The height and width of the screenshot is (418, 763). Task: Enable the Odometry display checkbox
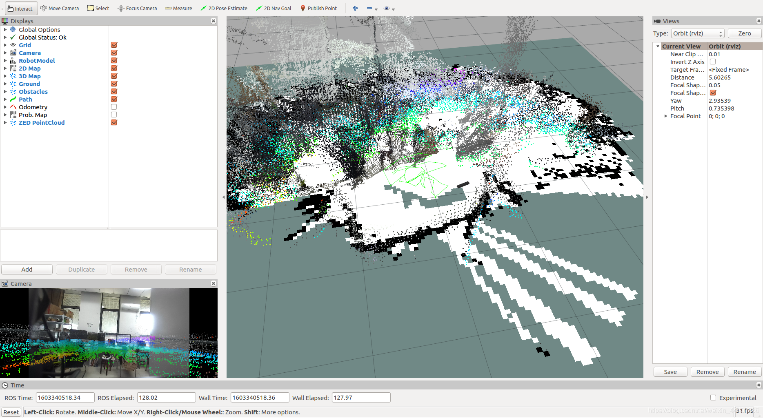[x=114, y=107]
